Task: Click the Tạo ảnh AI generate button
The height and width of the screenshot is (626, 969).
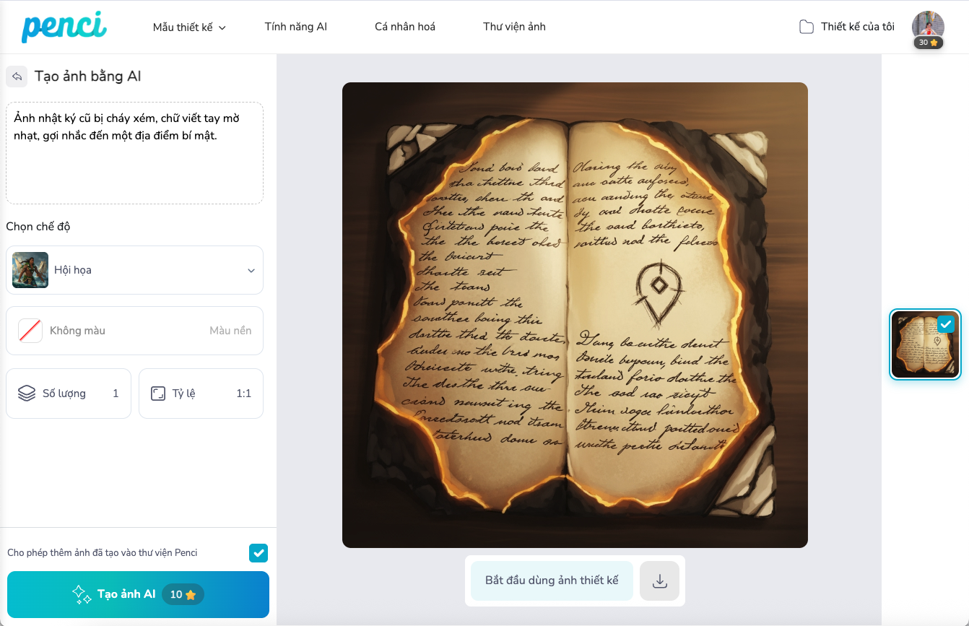Action: (x=138, y=594)
